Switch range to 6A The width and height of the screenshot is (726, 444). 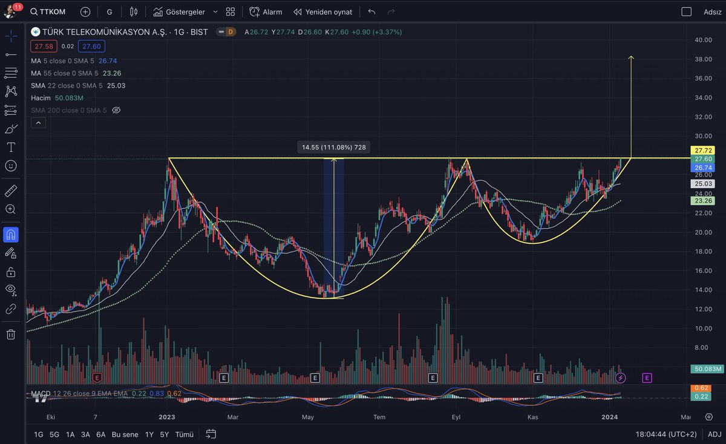(100, 434)
